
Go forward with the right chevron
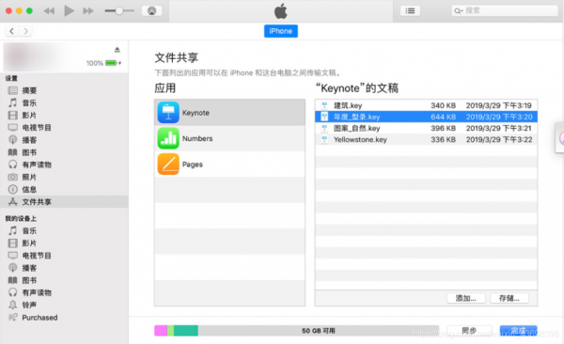[25, 31]
